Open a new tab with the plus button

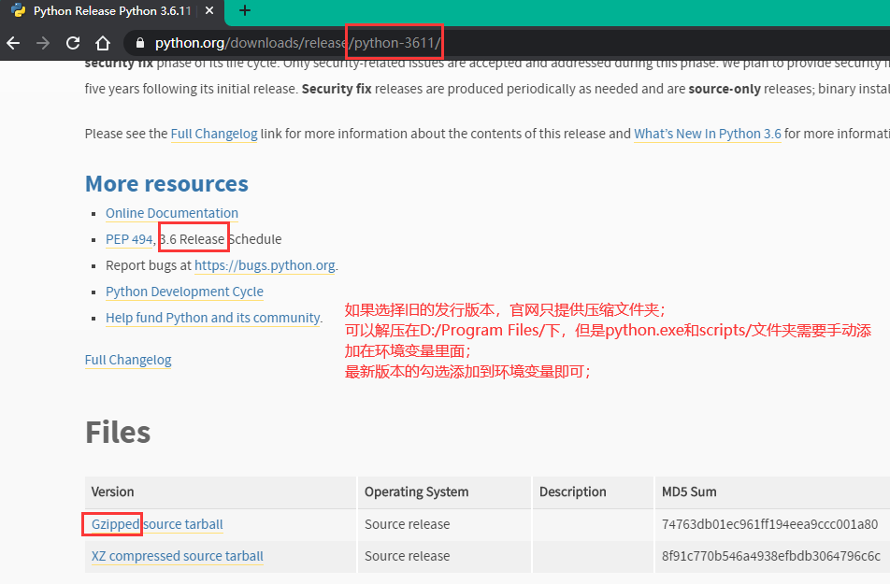click(245, 11)
